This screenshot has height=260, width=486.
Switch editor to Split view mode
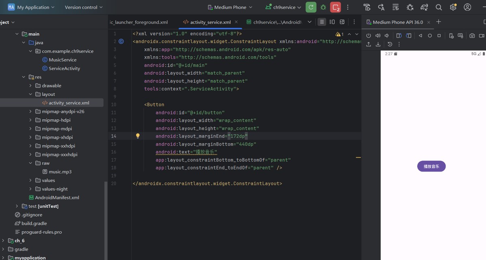pos(332,22)
